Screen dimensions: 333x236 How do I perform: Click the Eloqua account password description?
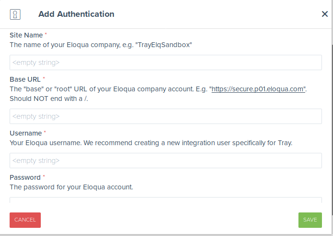click(71, 187)
